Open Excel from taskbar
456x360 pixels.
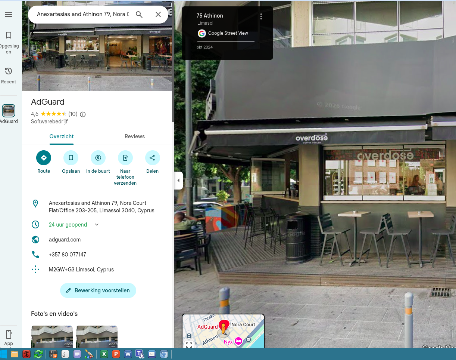104,354
